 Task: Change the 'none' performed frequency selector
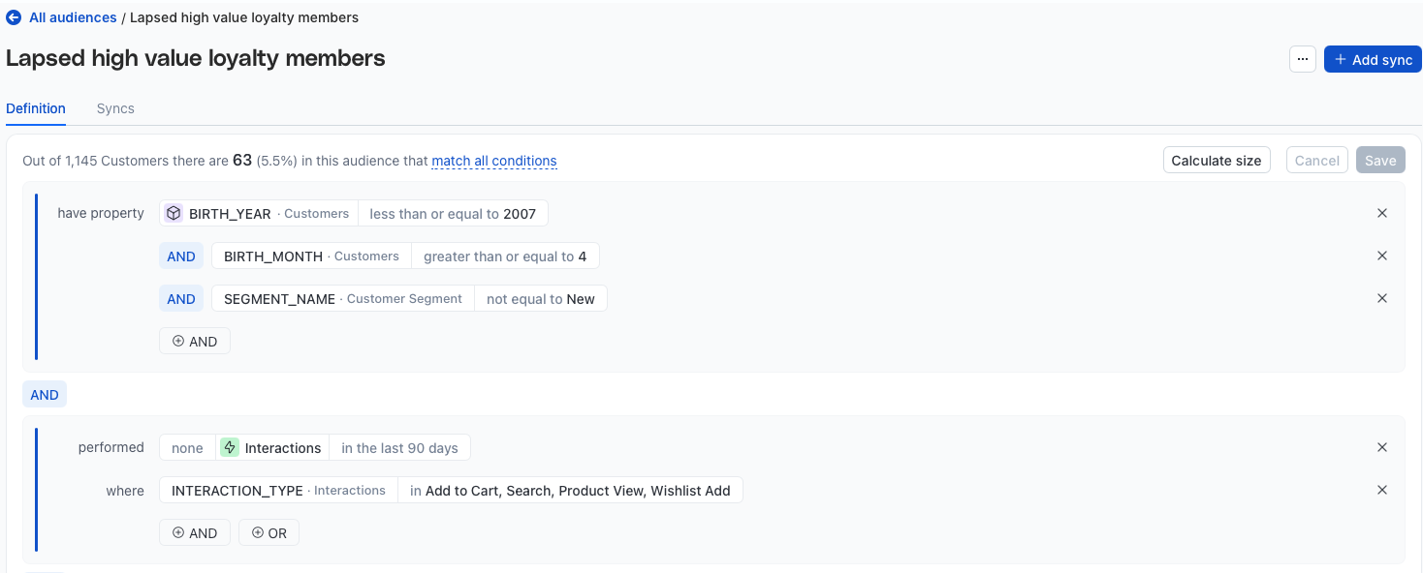[x=187, y=447]
